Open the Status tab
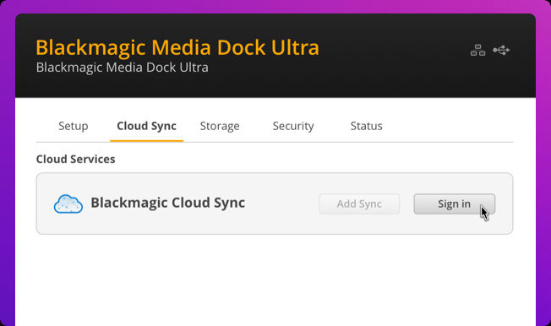The image size is (551, 326). point(366,126)
